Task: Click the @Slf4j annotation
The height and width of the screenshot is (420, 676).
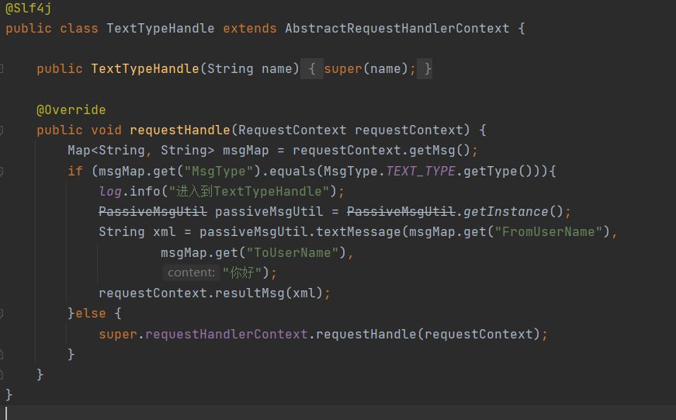Action: click(29, 9)
